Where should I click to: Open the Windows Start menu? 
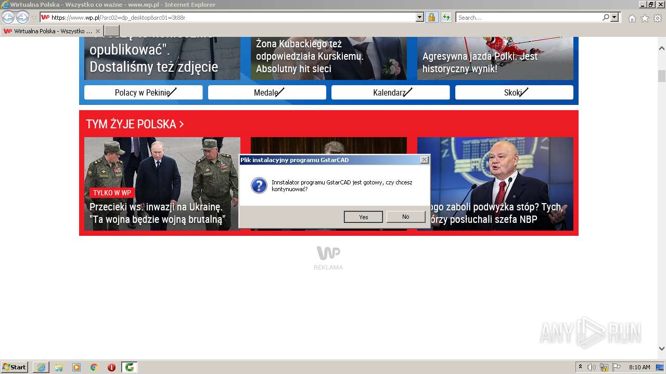click(x=14, y=367)
